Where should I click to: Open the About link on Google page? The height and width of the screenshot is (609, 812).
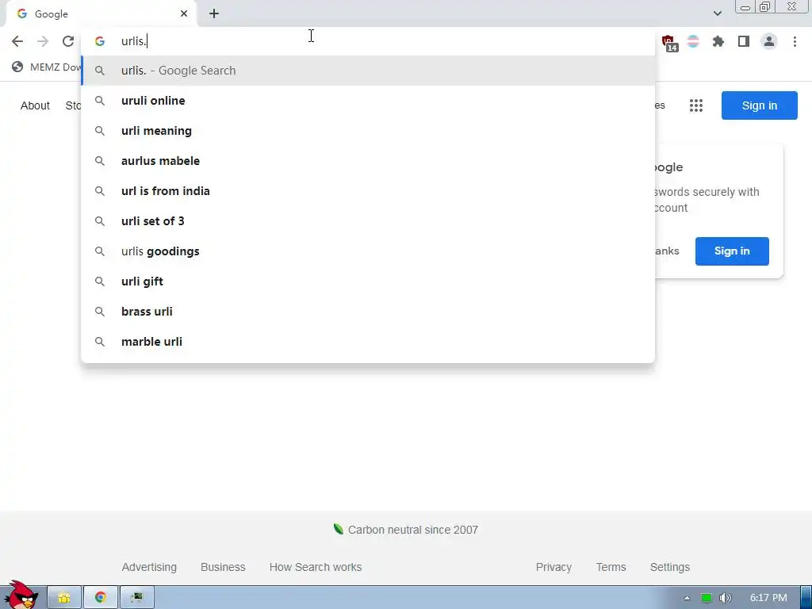pyautogui.click(x=35, y=105)
